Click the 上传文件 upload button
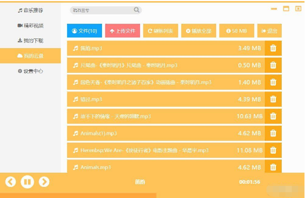 pos(123,31)
